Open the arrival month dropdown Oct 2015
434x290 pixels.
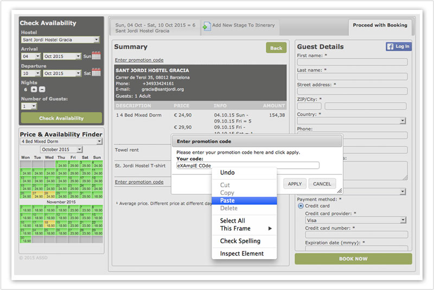62,56
